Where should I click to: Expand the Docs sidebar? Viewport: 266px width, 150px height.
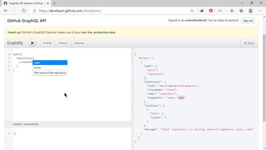tap(249, 43)
